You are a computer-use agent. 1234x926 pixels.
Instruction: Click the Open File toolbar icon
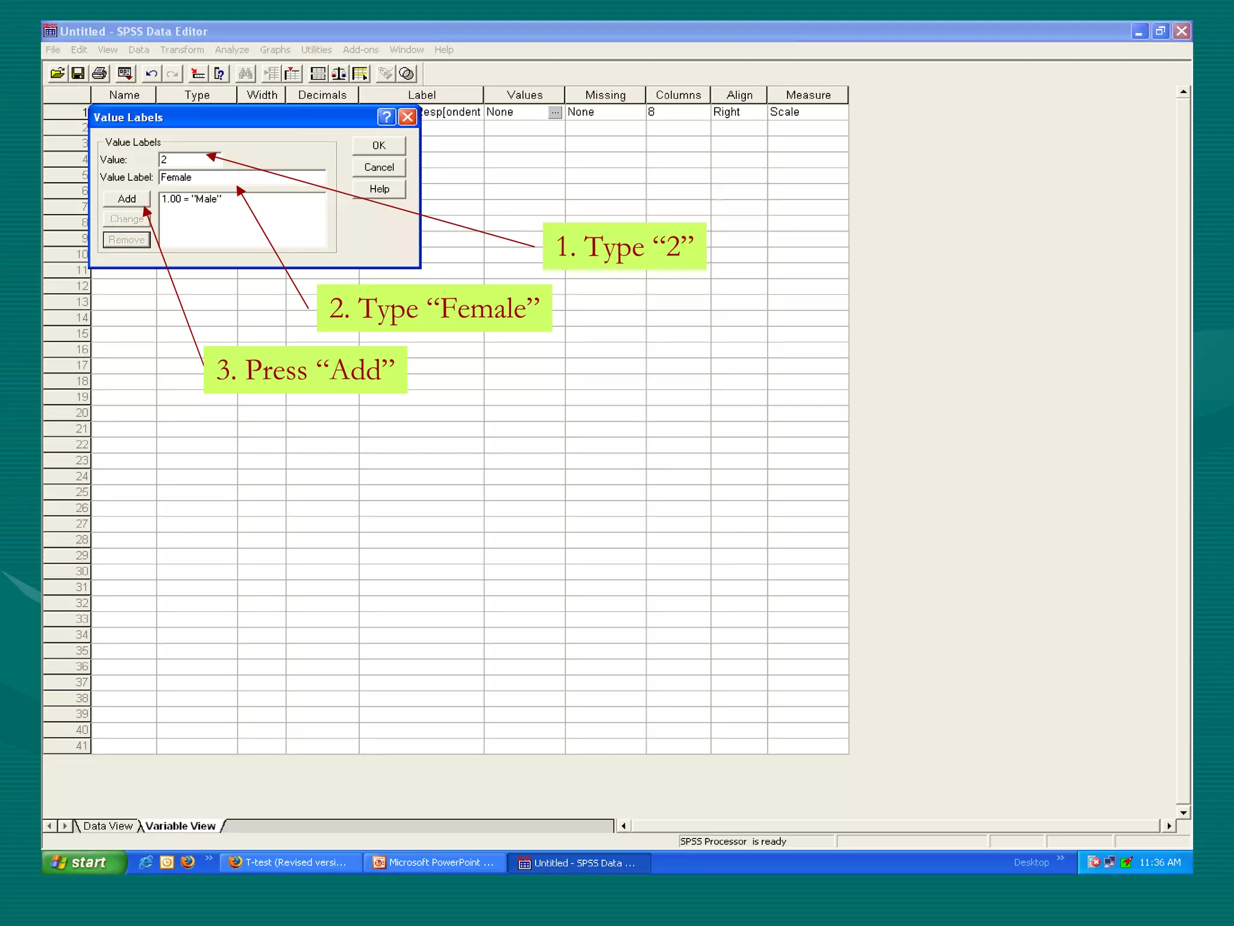tap(57, 74)
